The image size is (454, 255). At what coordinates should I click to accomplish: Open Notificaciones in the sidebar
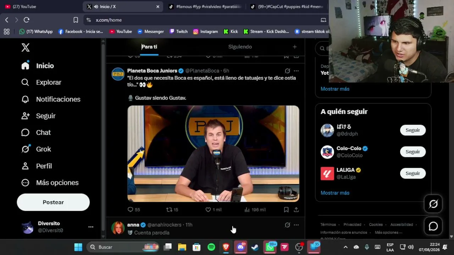click(x=51, y=99)
